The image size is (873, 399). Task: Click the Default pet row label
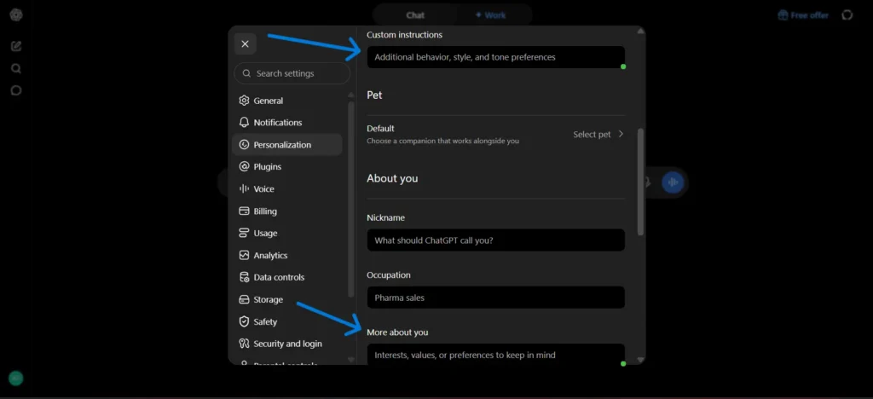click(380, 129)
